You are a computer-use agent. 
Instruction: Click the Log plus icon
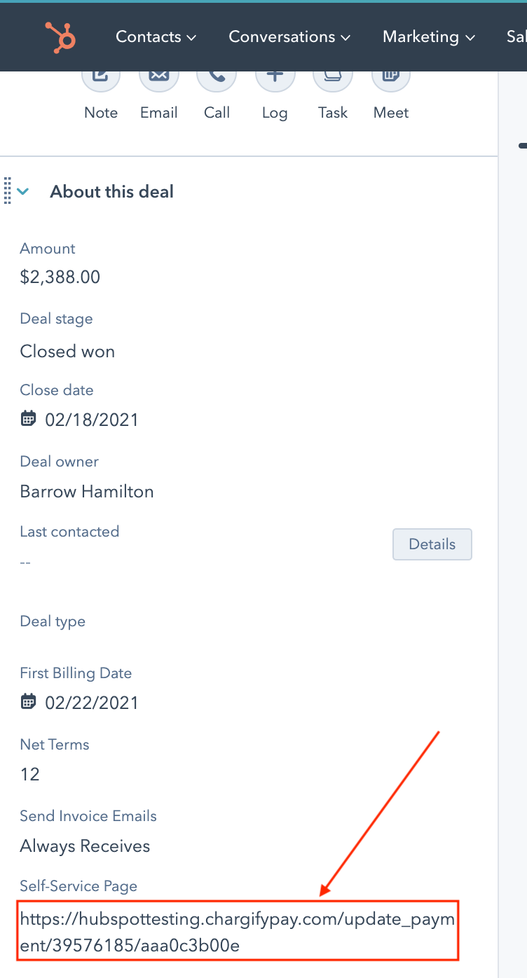tap(275, 75)
